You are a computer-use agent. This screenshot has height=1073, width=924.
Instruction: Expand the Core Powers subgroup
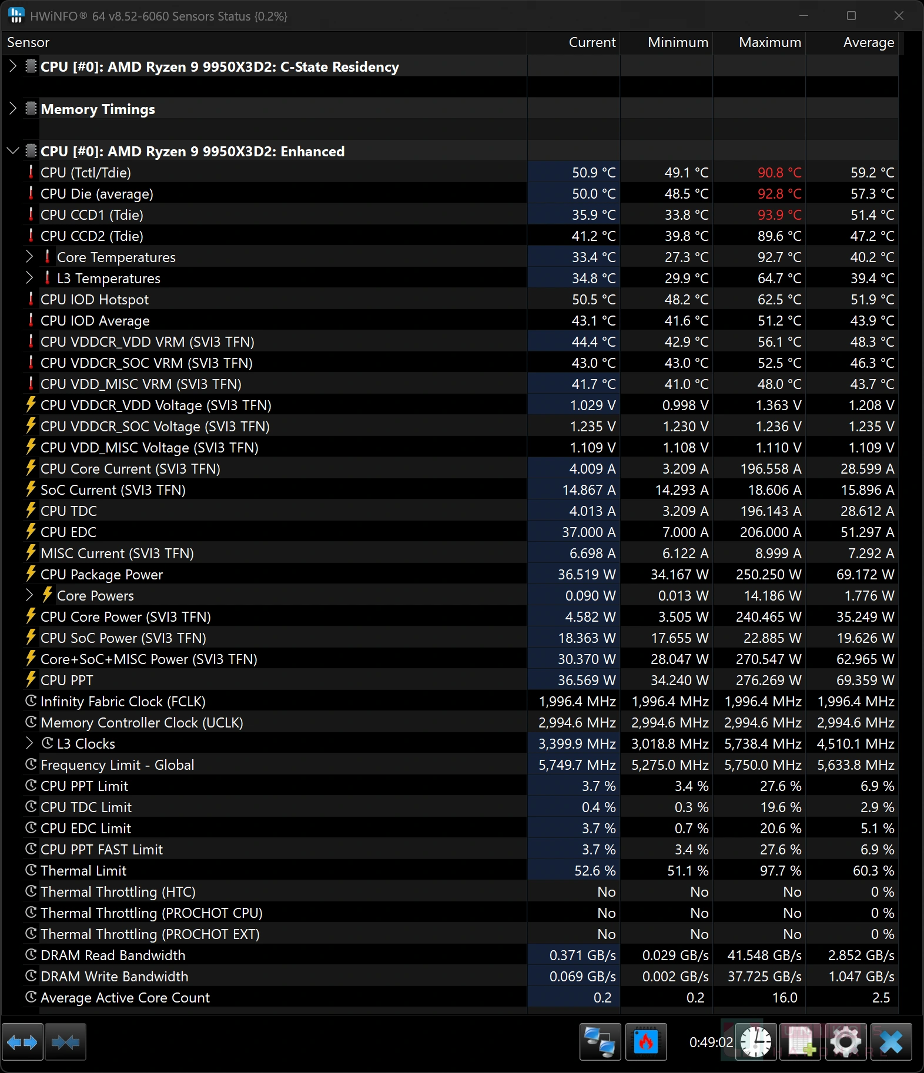click(29, 595)
